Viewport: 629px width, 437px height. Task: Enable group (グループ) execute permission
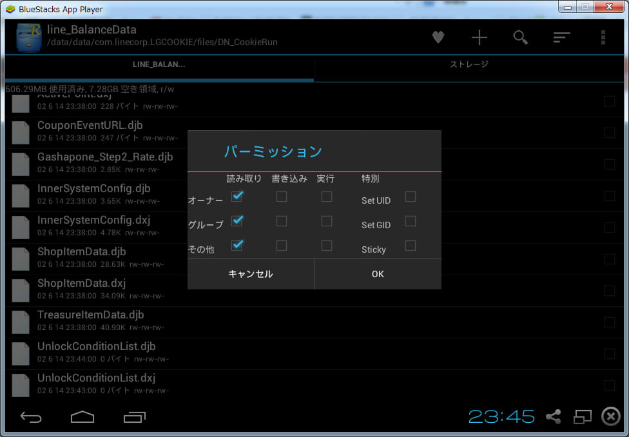[x=327, y=221]
